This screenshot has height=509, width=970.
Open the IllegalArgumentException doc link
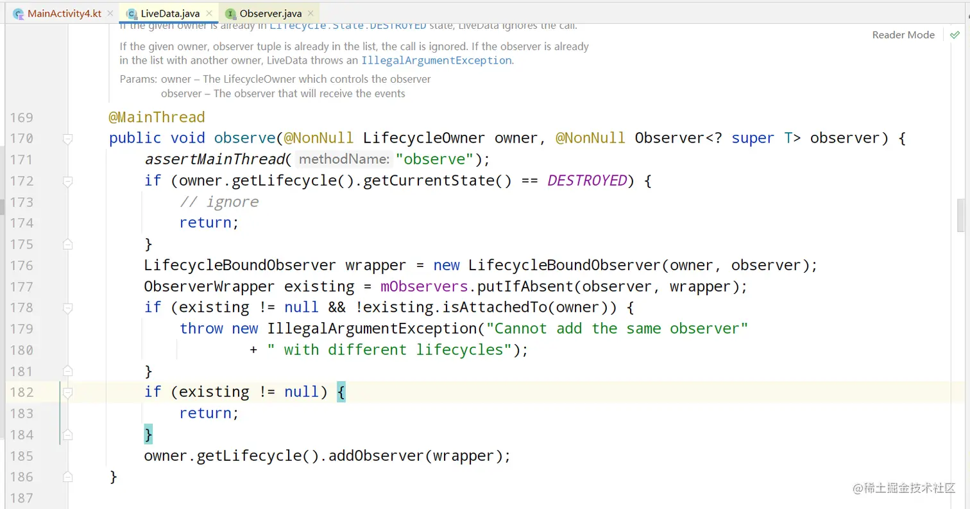[x=436, y=60]
